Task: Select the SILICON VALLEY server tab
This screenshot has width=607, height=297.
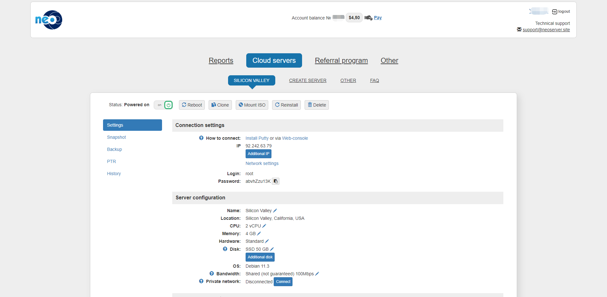Action: (252, 80)
